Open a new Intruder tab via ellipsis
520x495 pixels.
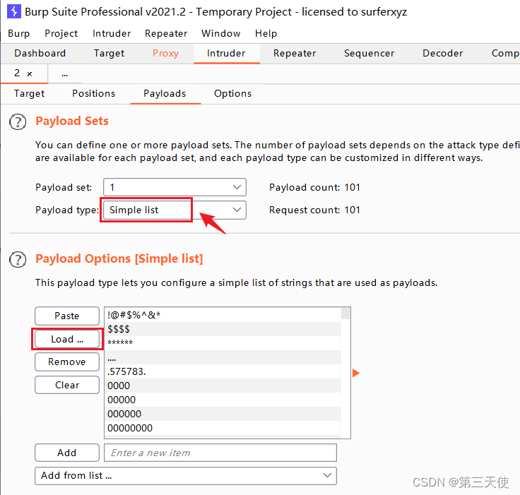pyautogui.click(x=65, y=74)
